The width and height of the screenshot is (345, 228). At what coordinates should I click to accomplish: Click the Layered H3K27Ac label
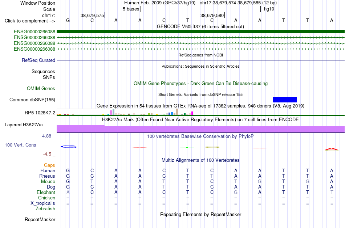point(24,125)
